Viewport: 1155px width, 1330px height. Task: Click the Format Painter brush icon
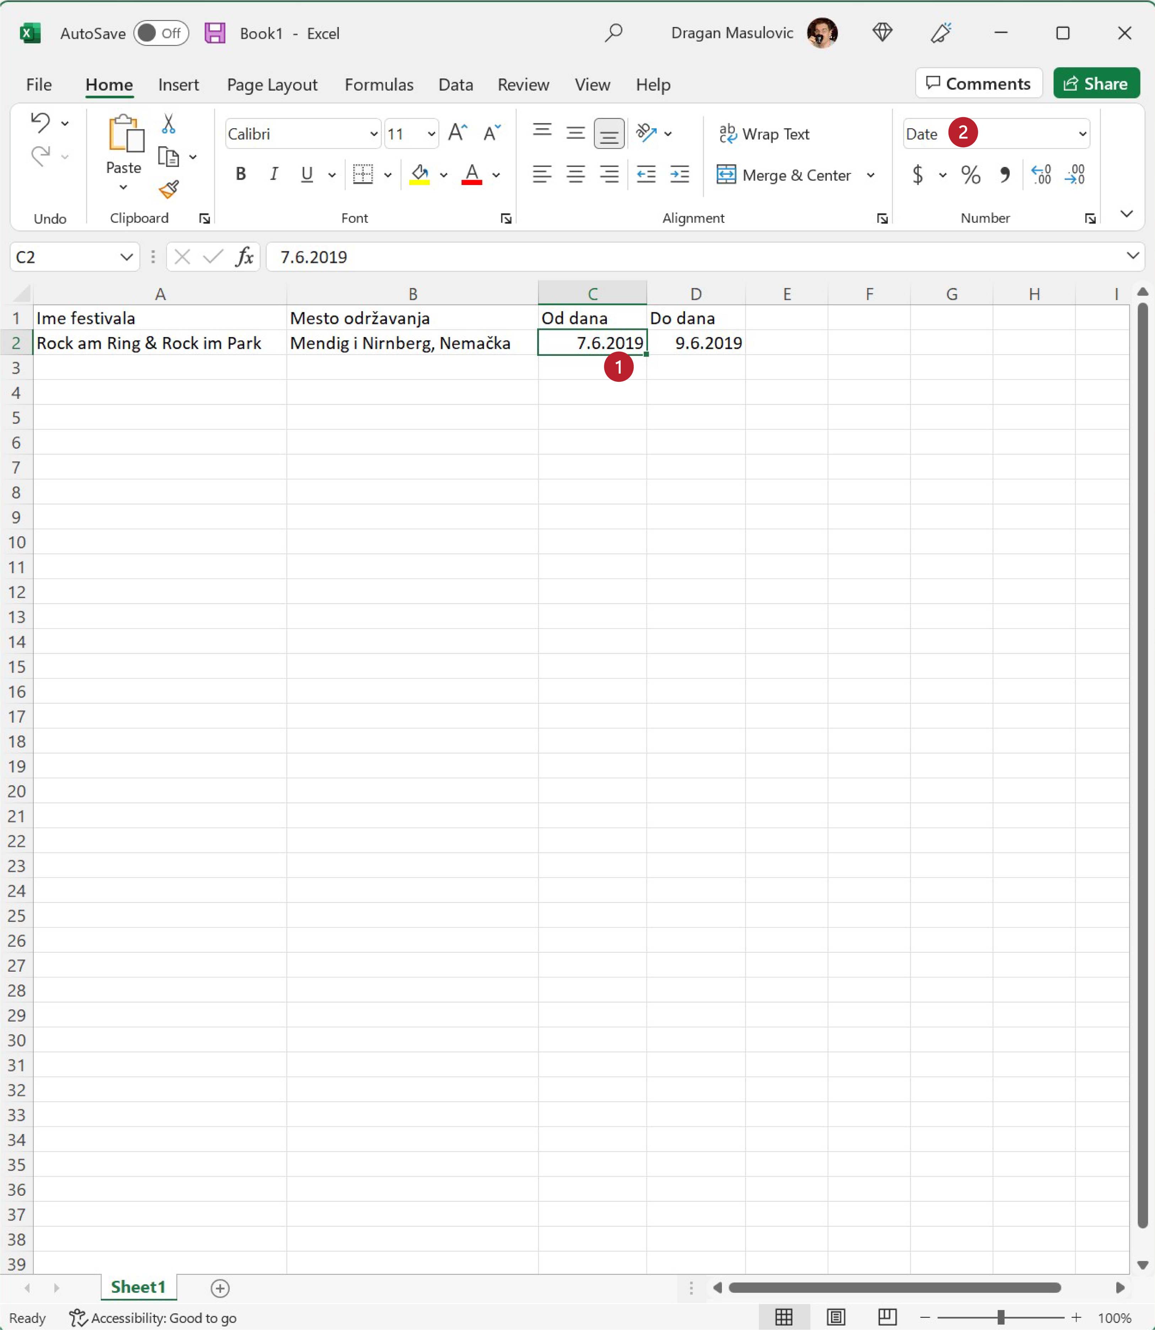tap(168, 189)
